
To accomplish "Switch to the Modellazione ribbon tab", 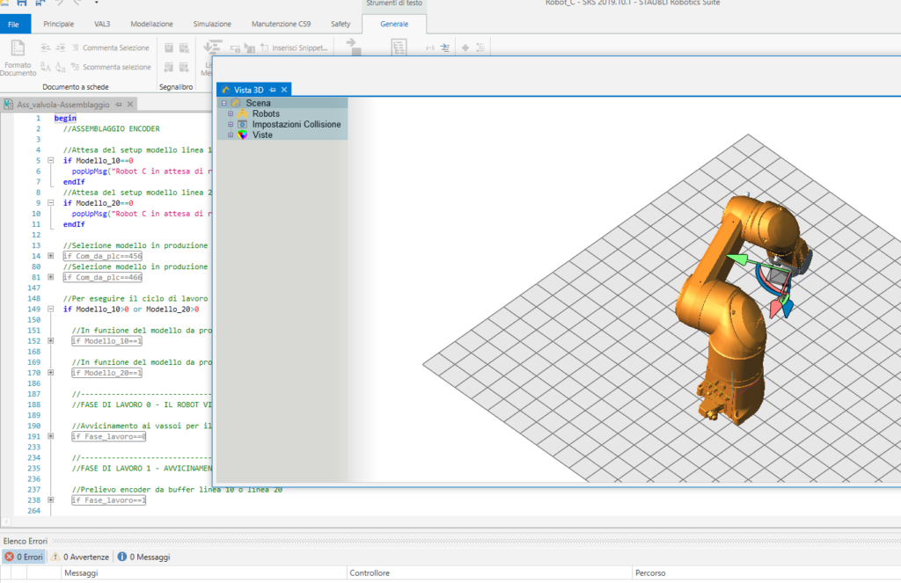I will (151, 24).
